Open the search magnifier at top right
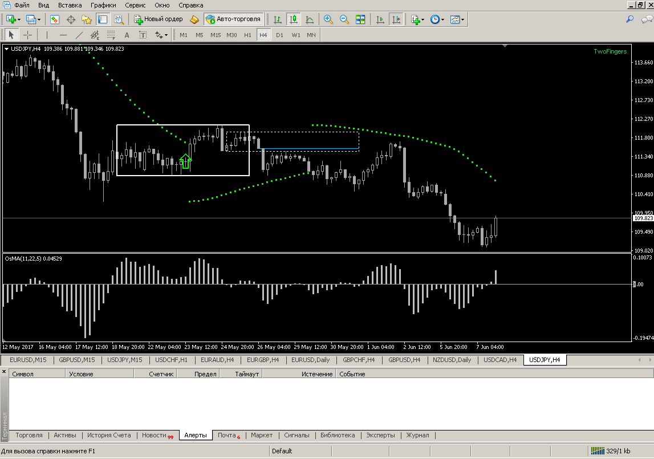This screenshot has height=459, width=654. pyautogui.click(x=630, y=19)
